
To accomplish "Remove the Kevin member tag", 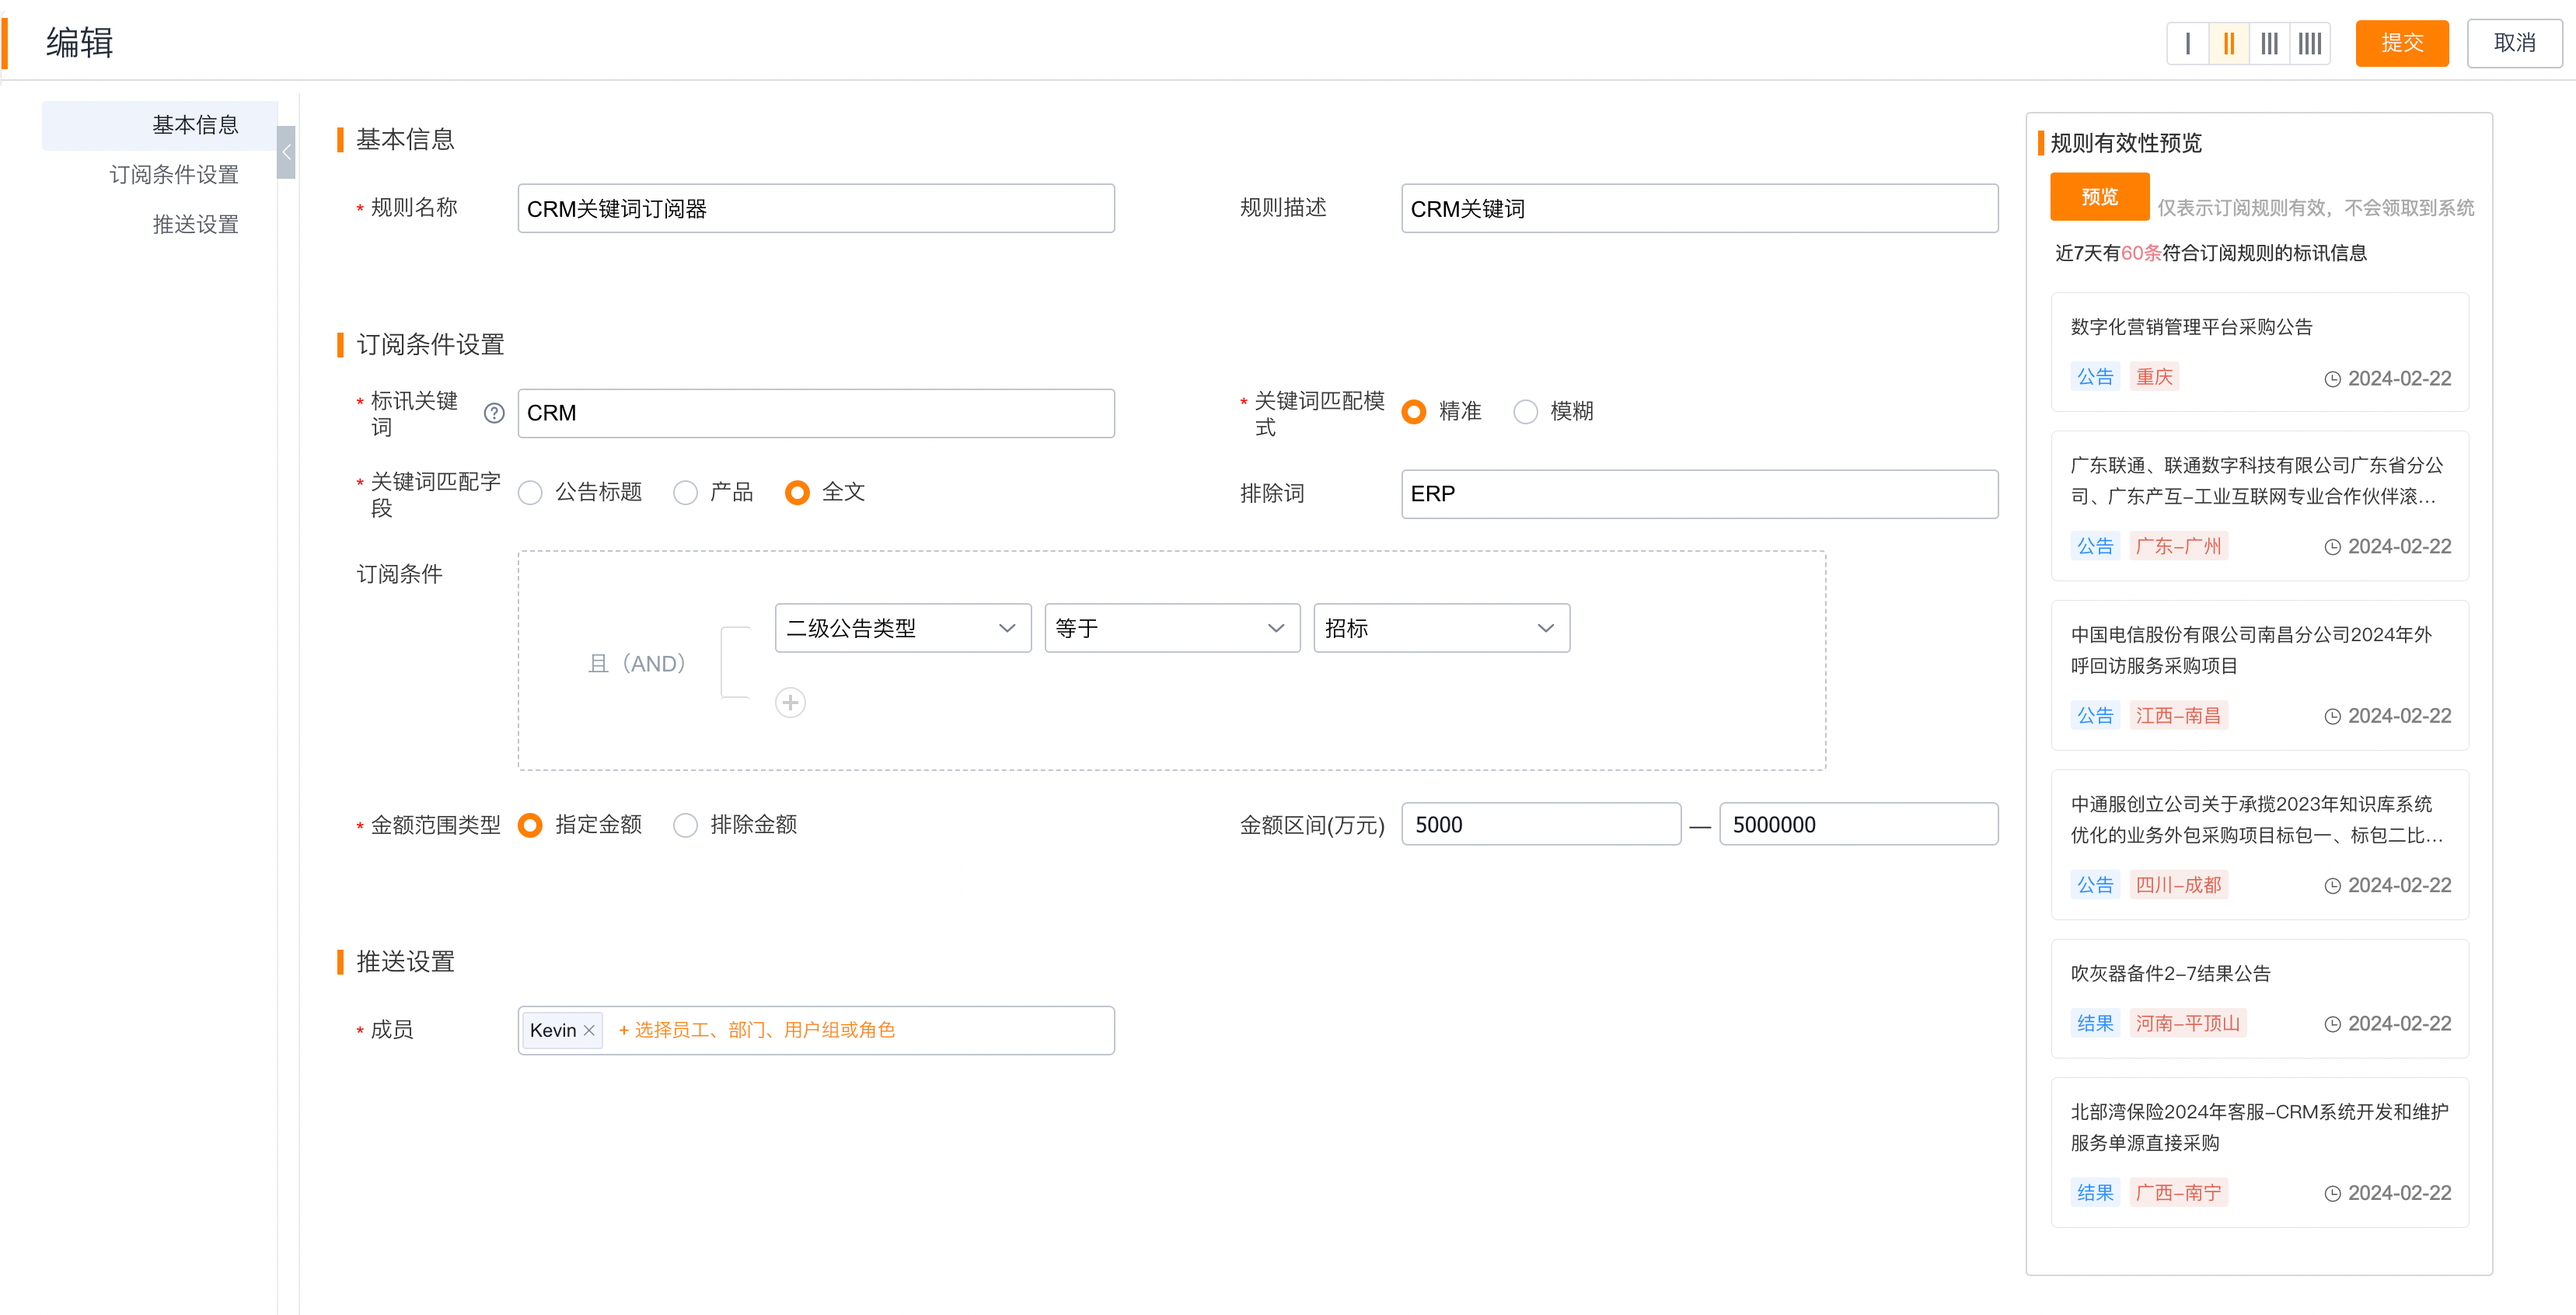I will point(591,1029).
